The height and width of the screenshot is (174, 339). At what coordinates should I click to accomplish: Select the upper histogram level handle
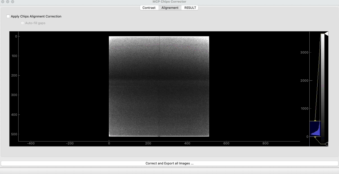tap(315, 121)
